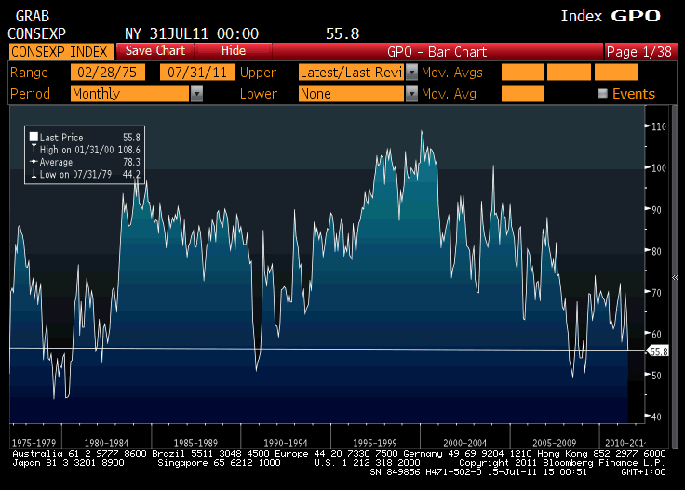Click the third Mov. Avgs orange field
This screenshot has height=490, width=685.
[615, 73]
